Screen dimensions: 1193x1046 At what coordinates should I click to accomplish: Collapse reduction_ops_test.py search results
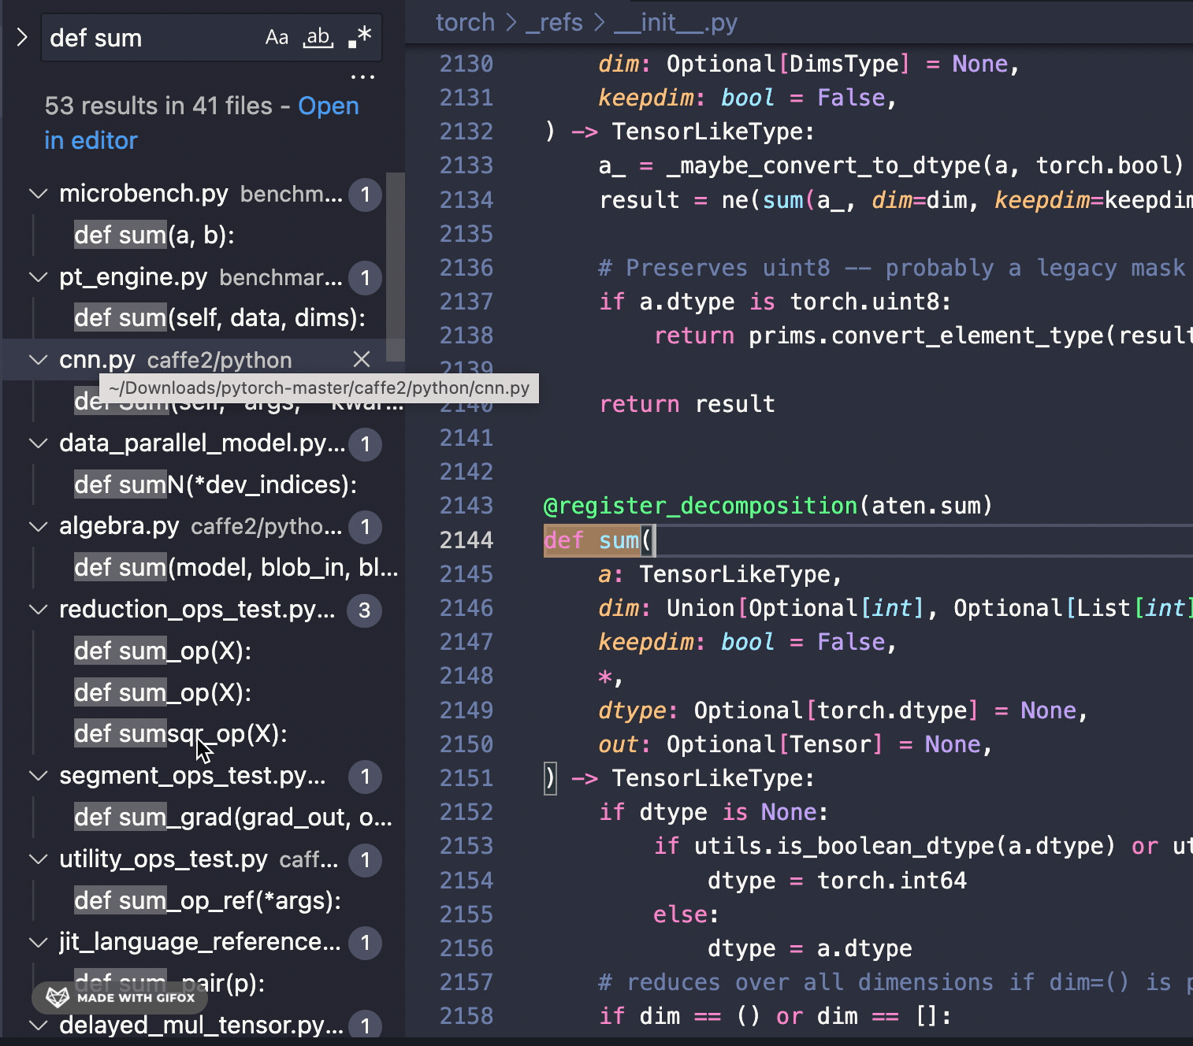[x=39, y=609]
